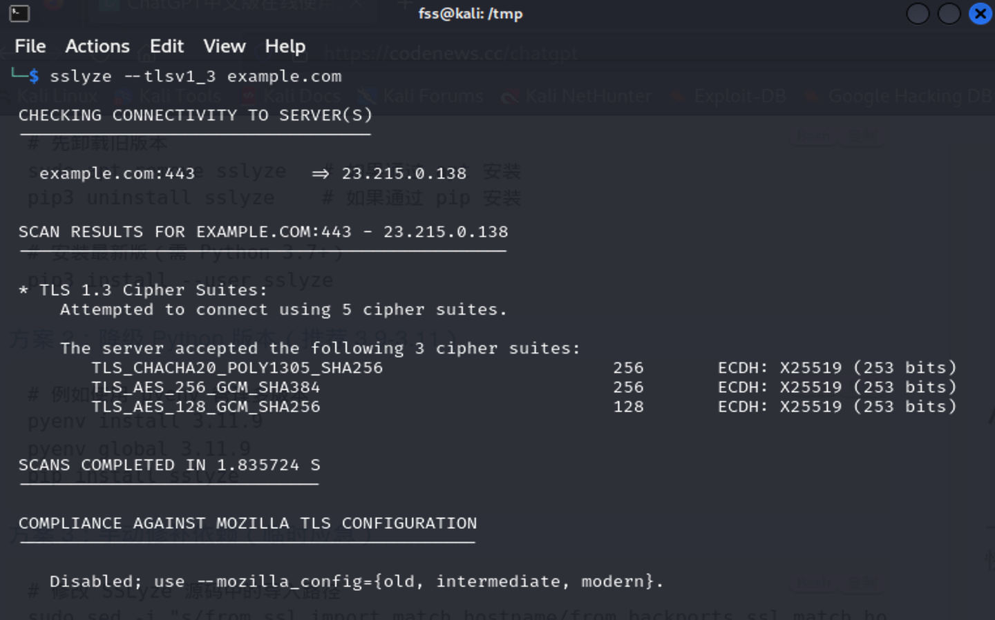This screenshot has height=620, width=995.
Task: Click the minimize circle button in the title bar
Action: click(x=918, y=13)
